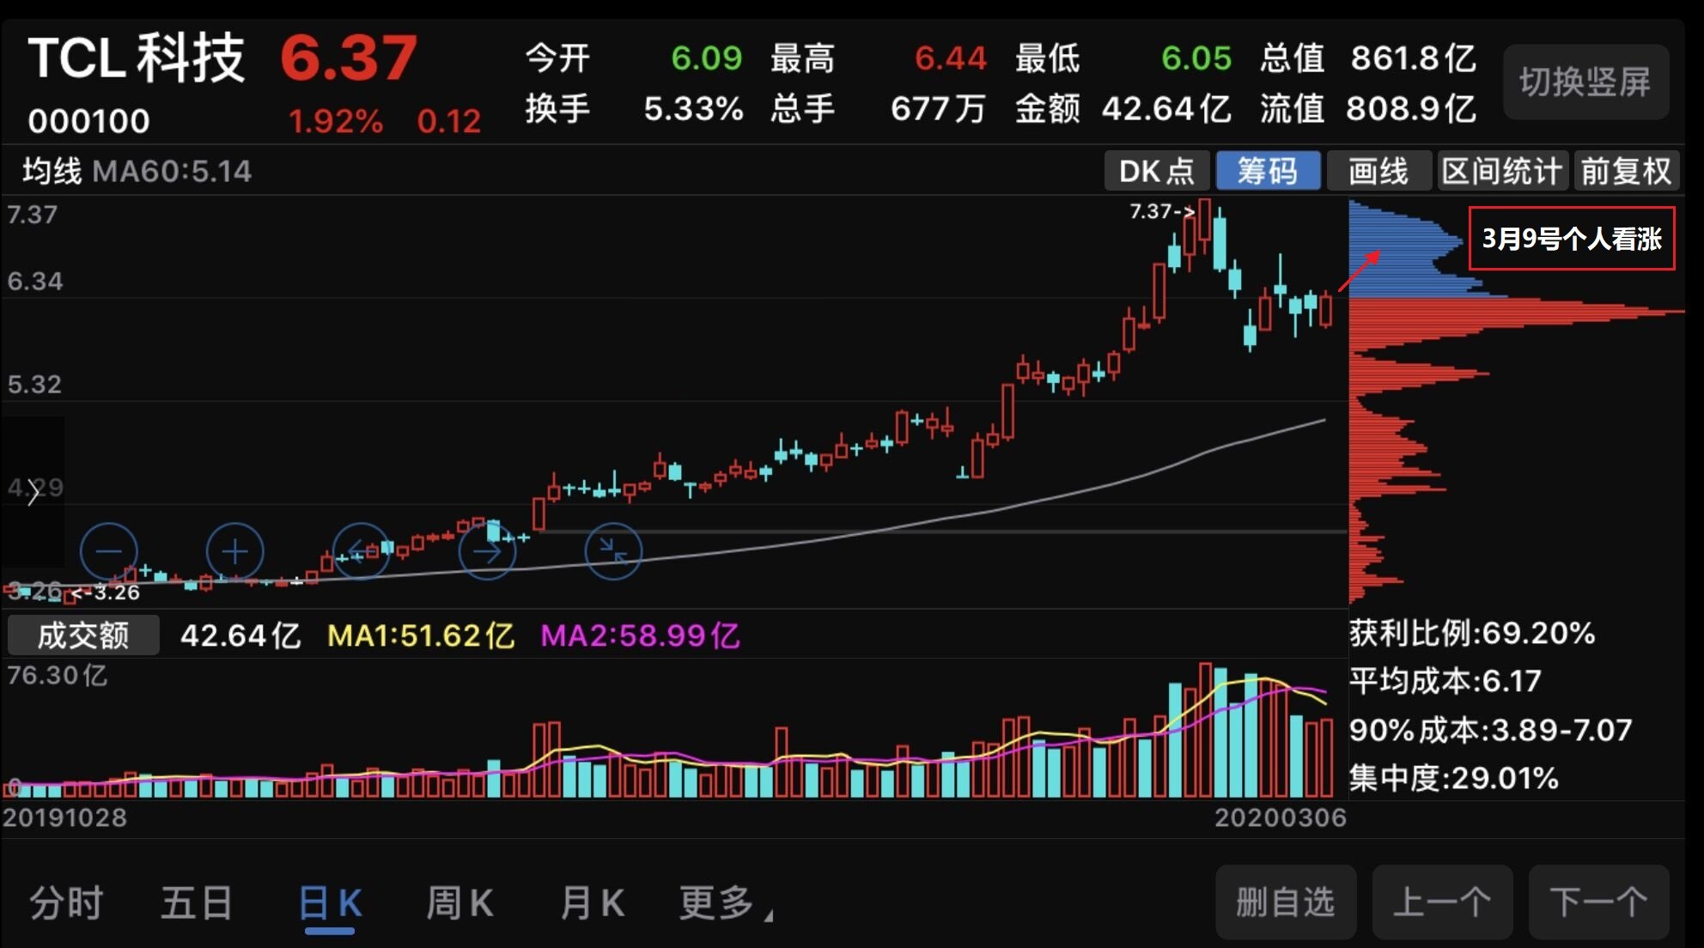Tap the zoom-out minus circle icon
Screen dimensions: 1704x948
tap(109, 551)
